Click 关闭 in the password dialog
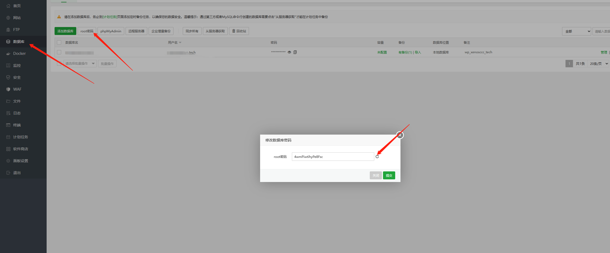Image resolution: width=610 pixels, height=253 pixels. tap(376, 175)
